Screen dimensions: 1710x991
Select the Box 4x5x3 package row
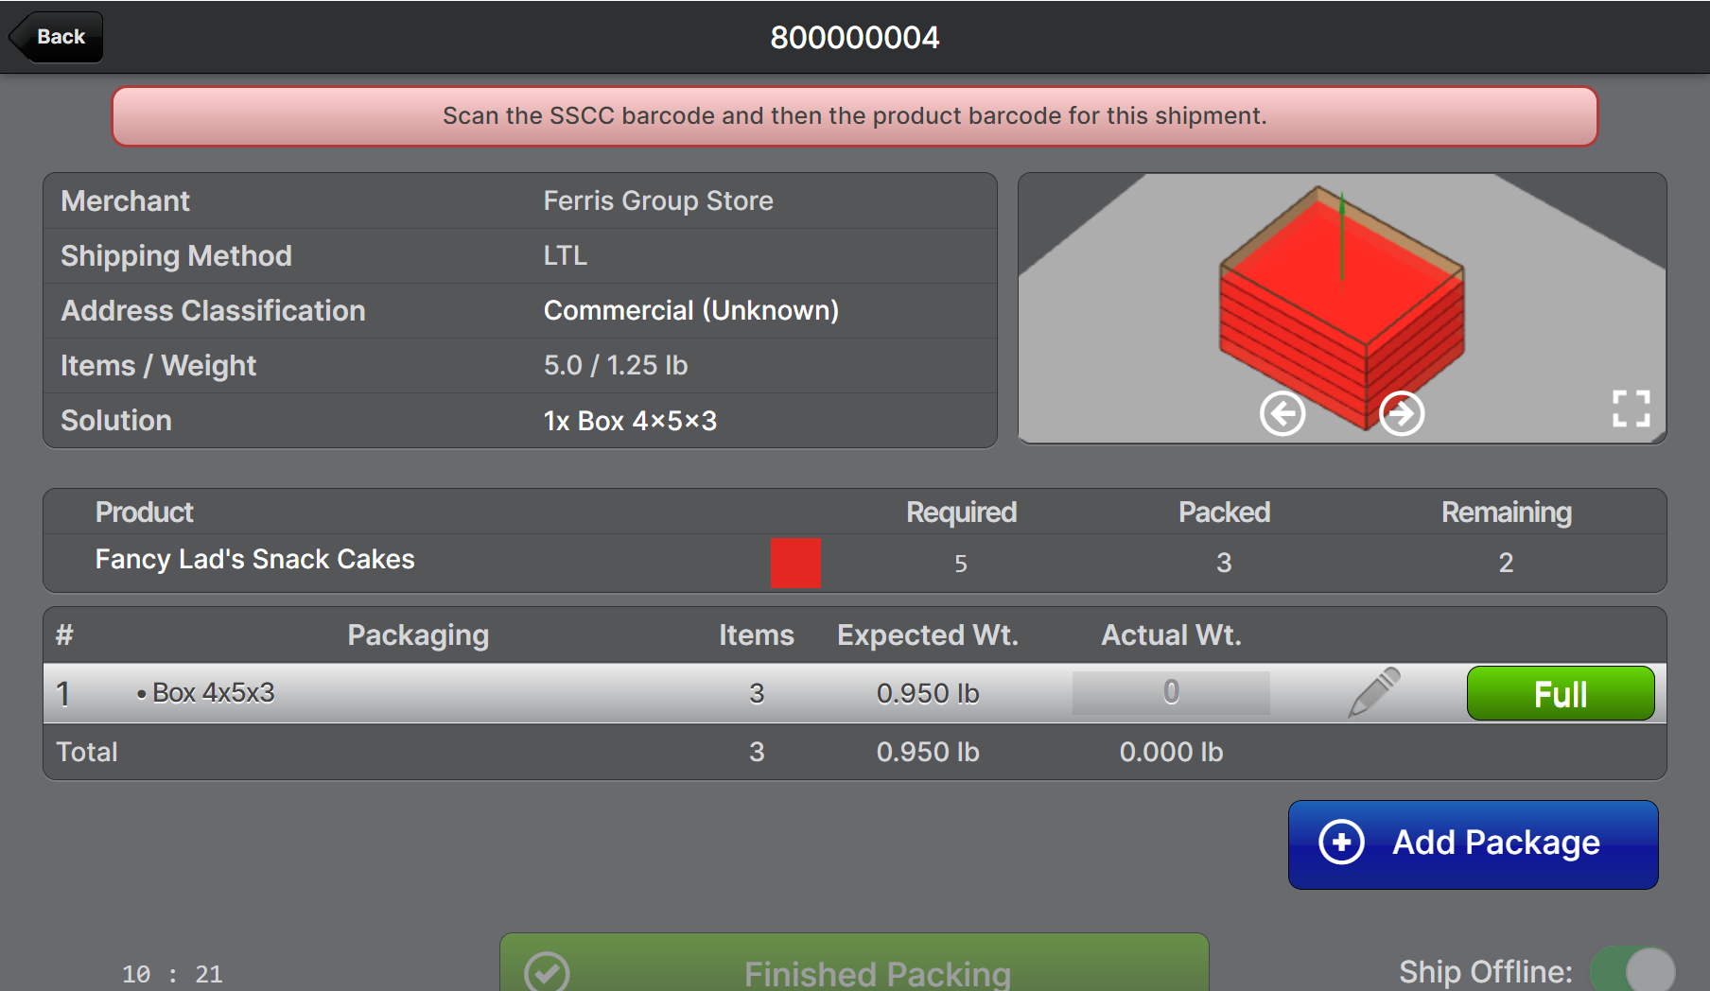[x=214, y=693]
